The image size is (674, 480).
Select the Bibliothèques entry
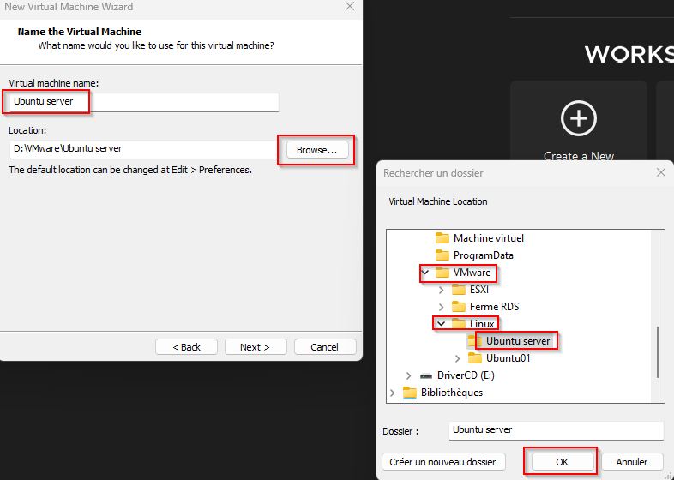point(451,393)
